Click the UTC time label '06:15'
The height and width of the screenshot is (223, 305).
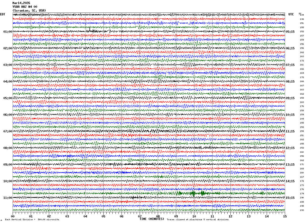290,48
